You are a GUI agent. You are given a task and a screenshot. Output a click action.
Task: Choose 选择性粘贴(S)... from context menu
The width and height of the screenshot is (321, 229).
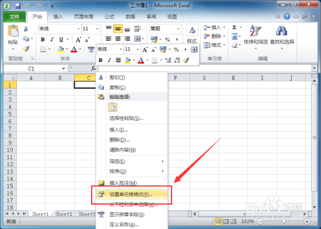(x=132, y=118)
